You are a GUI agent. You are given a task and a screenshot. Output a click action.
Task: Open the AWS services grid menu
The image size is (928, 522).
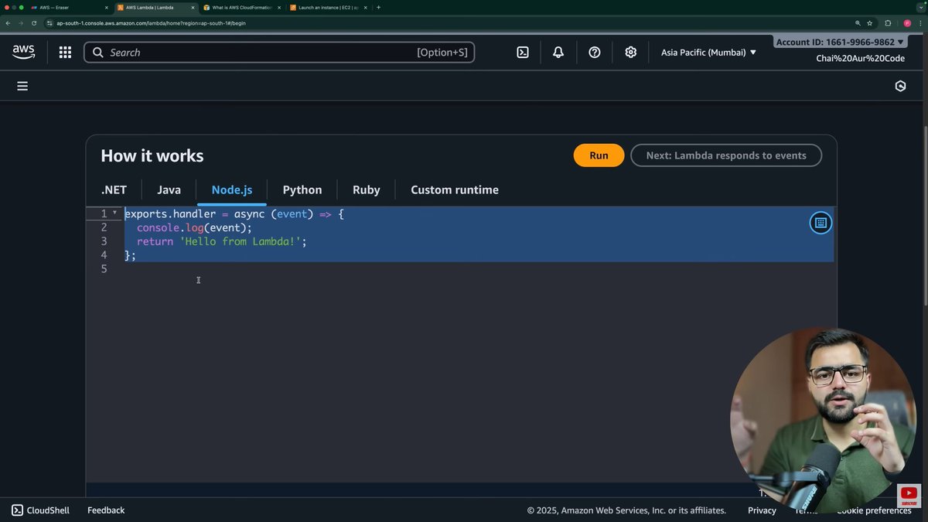tap(65, 53)
